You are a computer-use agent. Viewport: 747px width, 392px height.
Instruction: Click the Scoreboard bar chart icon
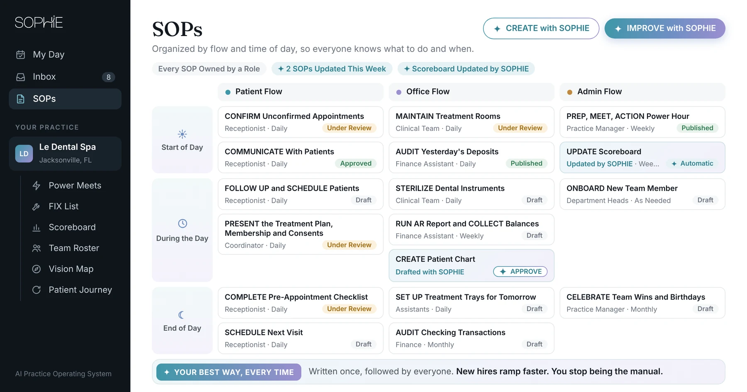[37, 227]
